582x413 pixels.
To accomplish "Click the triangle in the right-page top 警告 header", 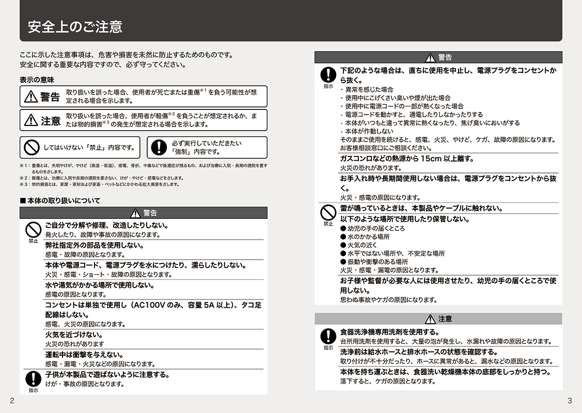I will pyautogui.click(x=430, y=57).
